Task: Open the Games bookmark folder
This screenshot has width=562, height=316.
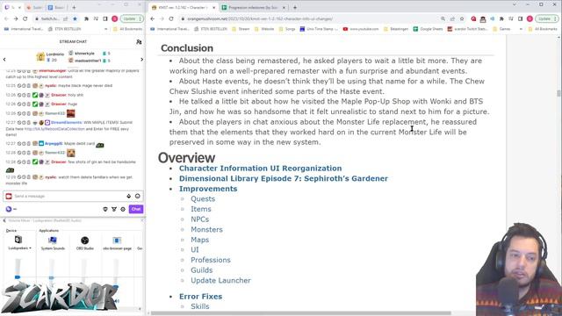Action: [x=501, y=29]
